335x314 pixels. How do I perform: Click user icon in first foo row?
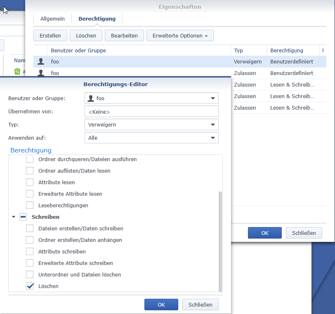(x=41, y=62)
